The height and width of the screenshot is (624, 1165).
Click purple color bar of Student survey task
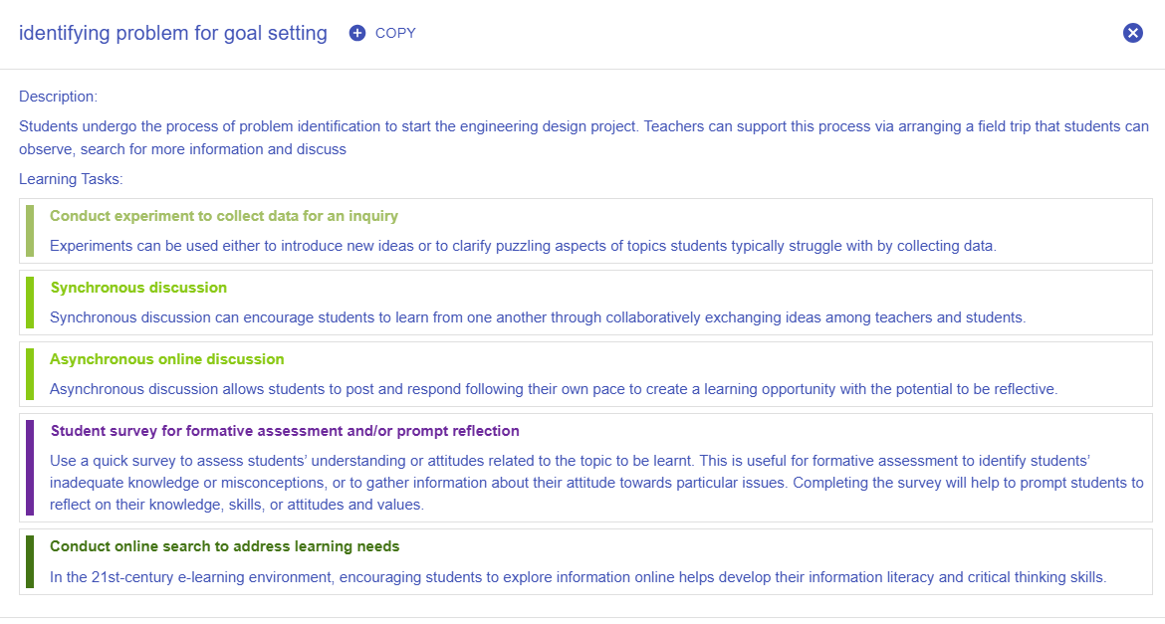(30, 468)
